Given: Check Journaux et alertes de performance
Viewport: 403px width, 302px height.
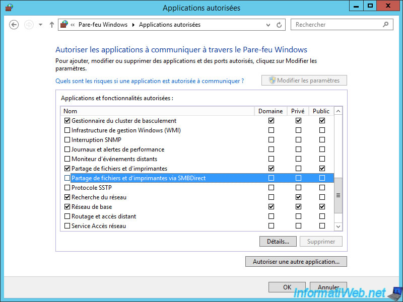Looking at the screenshot, I should [x=67, y=149].
